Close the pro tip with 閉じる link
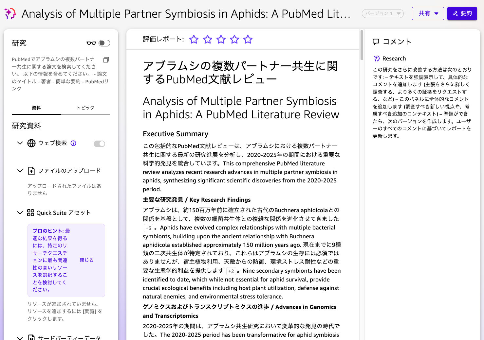The height and width of the screenshot is (340, 484). pyautogui.click(x=86, y=260)
